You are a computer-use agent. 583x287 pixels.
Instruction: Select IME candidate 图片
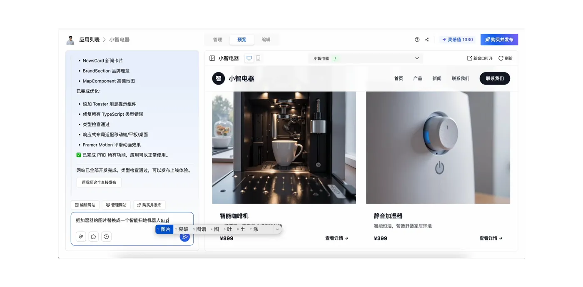[164, 229]
